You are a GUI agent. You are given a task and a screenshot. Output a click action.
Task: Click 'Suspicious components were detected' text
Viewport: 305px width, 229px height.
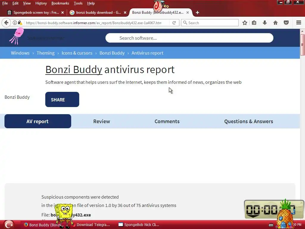(80, 197)
